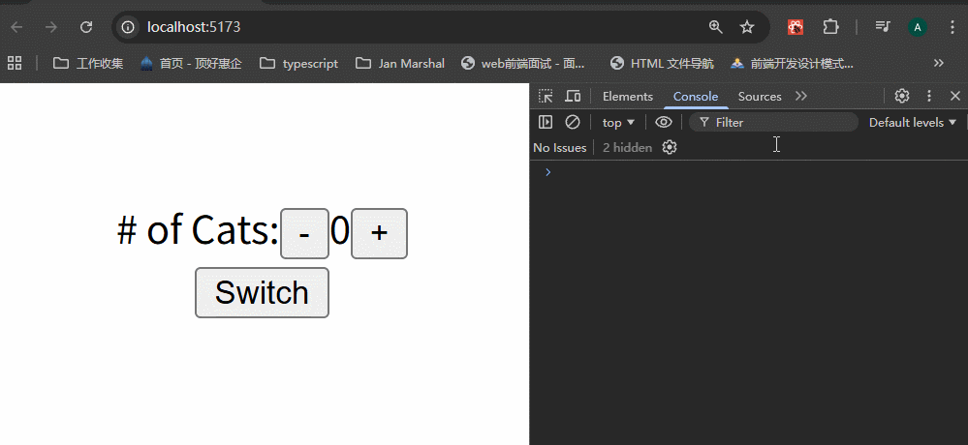The width and height of the screenshot is (968, 445).
Task: Bookmark this page with the star icon
Action: pos(747,27)
